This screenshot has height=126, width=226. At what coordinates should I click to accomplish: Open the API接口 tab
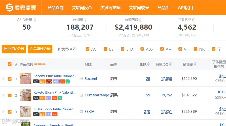[x=185, y=8]
